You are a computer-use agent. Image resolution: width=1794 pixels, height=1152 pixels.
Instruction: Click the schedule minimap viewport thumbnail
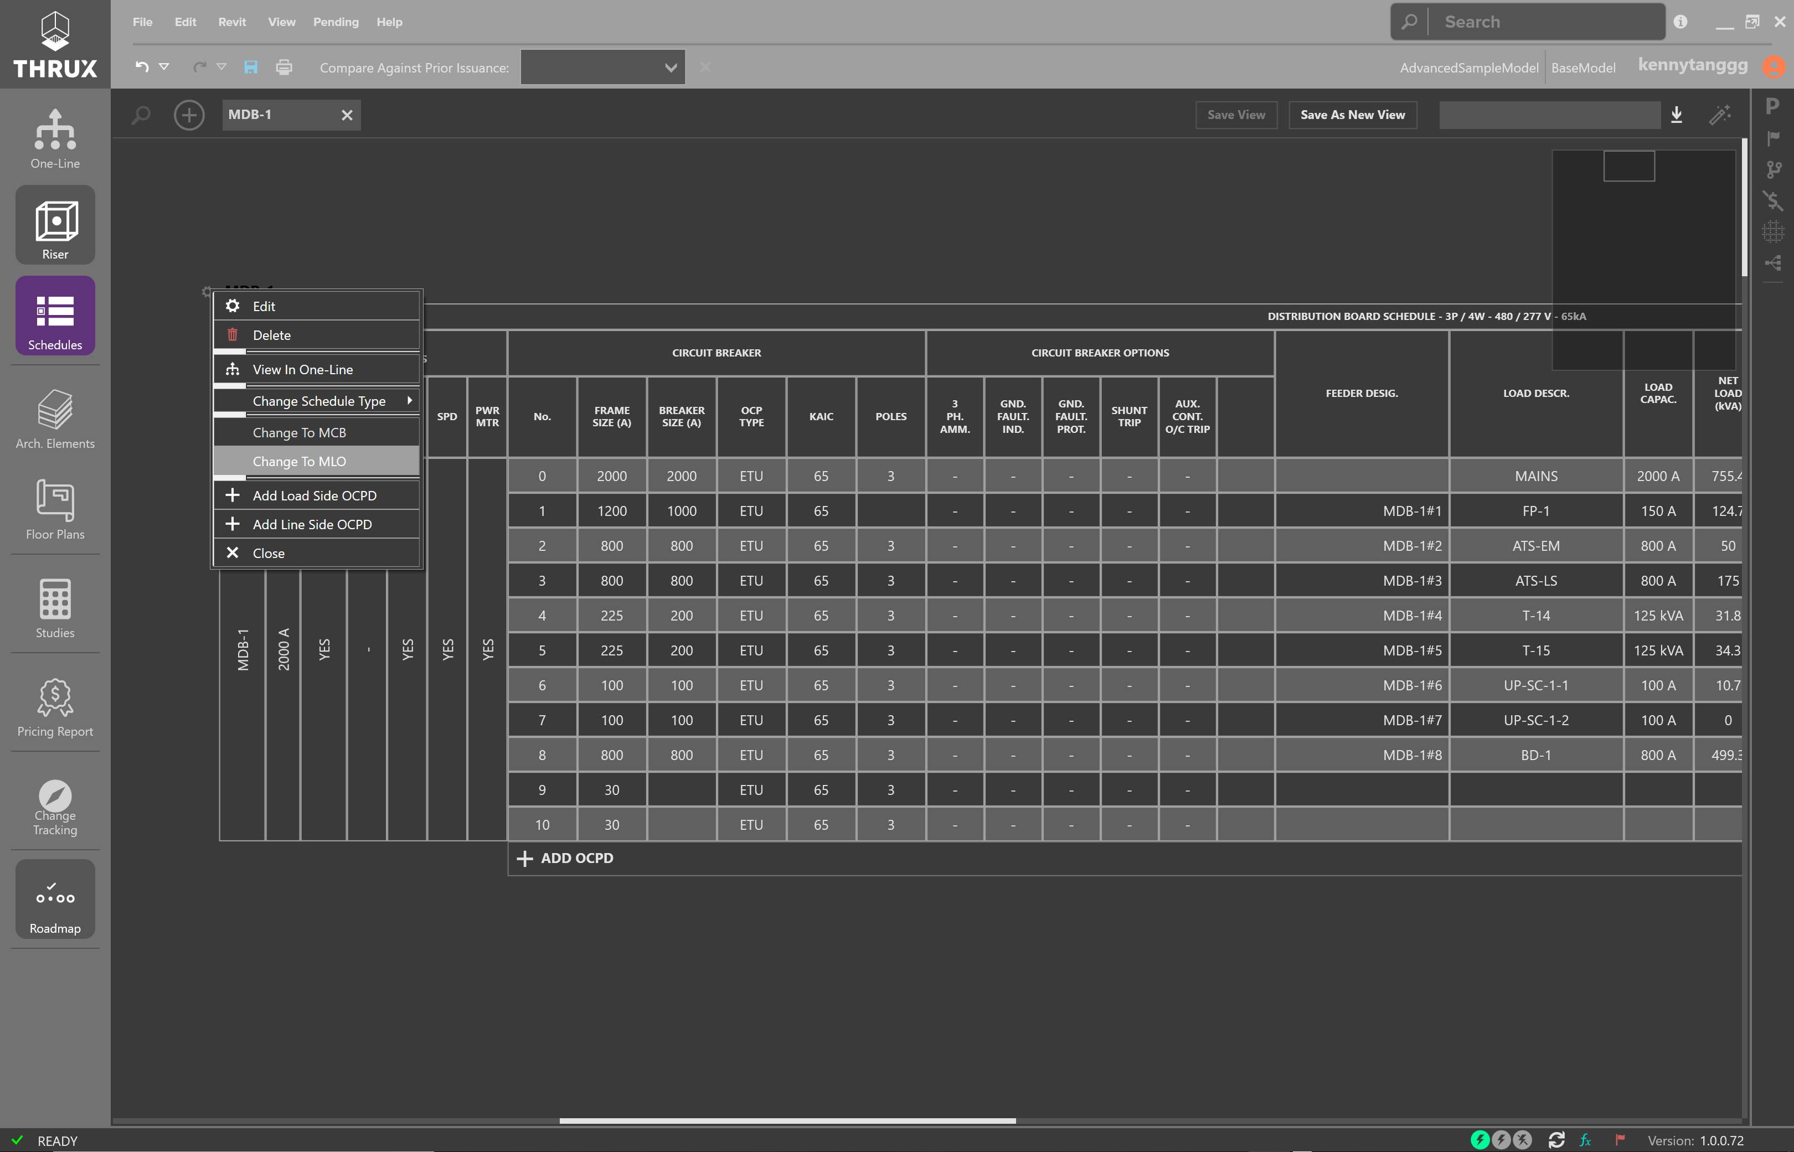pos(1628,166)
